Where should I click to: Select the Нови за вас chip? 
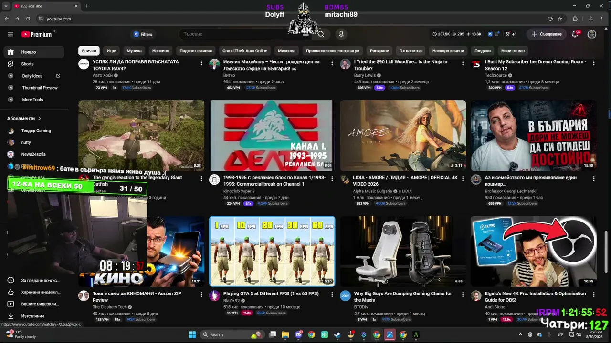point(513,51)
